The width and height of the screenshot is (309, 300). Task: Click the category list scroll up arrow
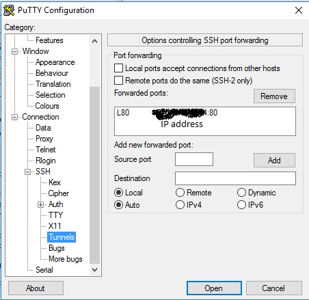click(x=94, y=41)
